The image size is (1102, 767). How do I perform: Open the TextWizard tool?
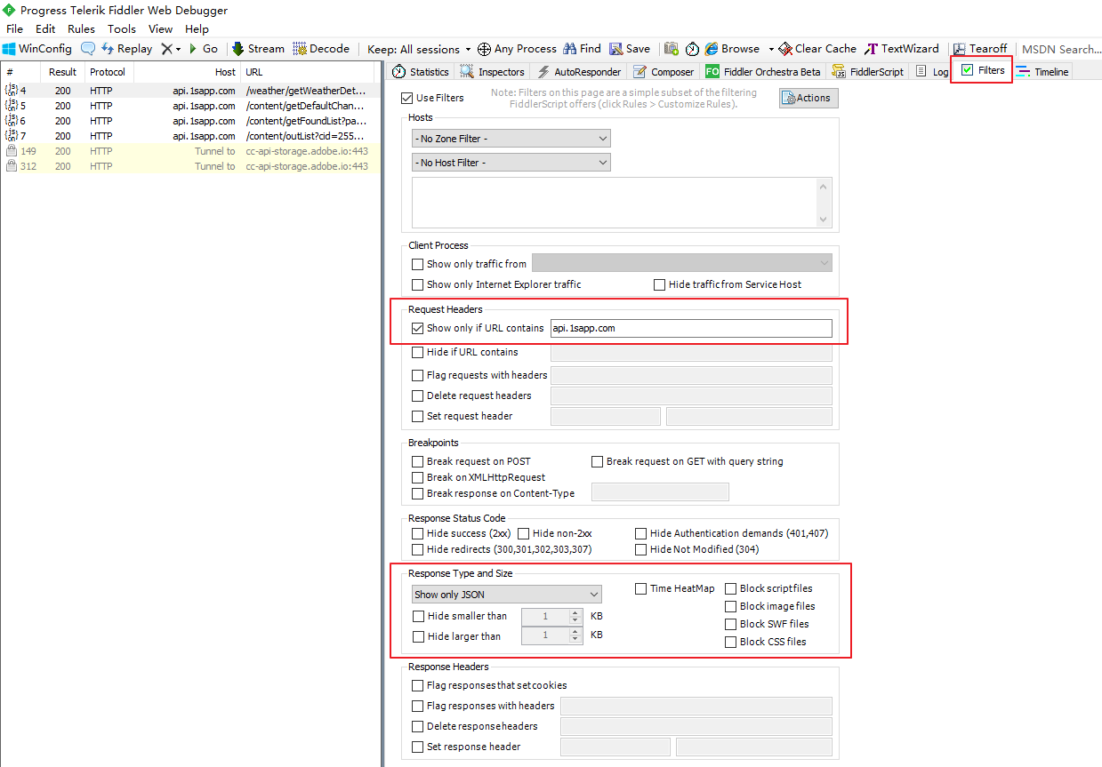(x=872, y=49)
